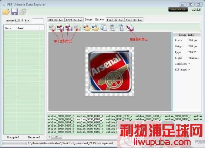Open a file with the yellow folder icon
The image size is (205, 148).
(x=6, y=12)
